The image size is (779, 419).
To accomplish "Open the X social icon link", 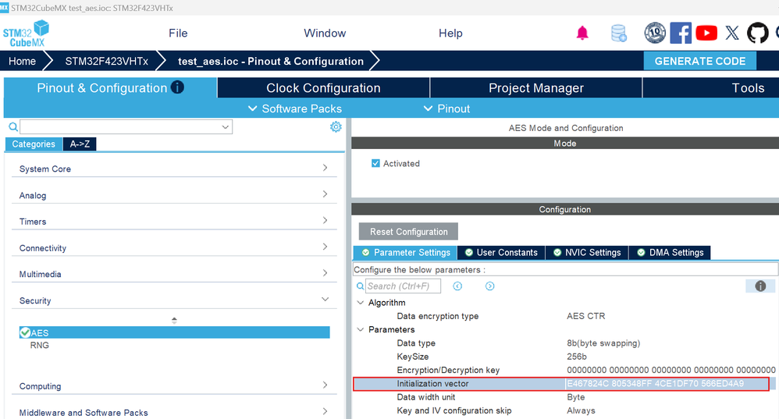I will click(732, 34).
